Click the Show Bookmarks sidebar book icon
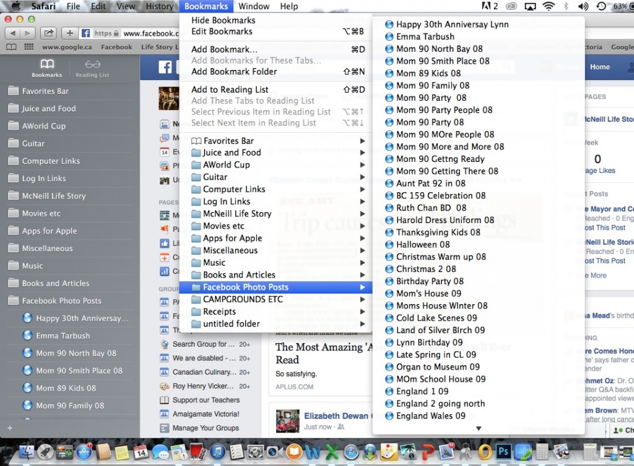 click(12, 47)
